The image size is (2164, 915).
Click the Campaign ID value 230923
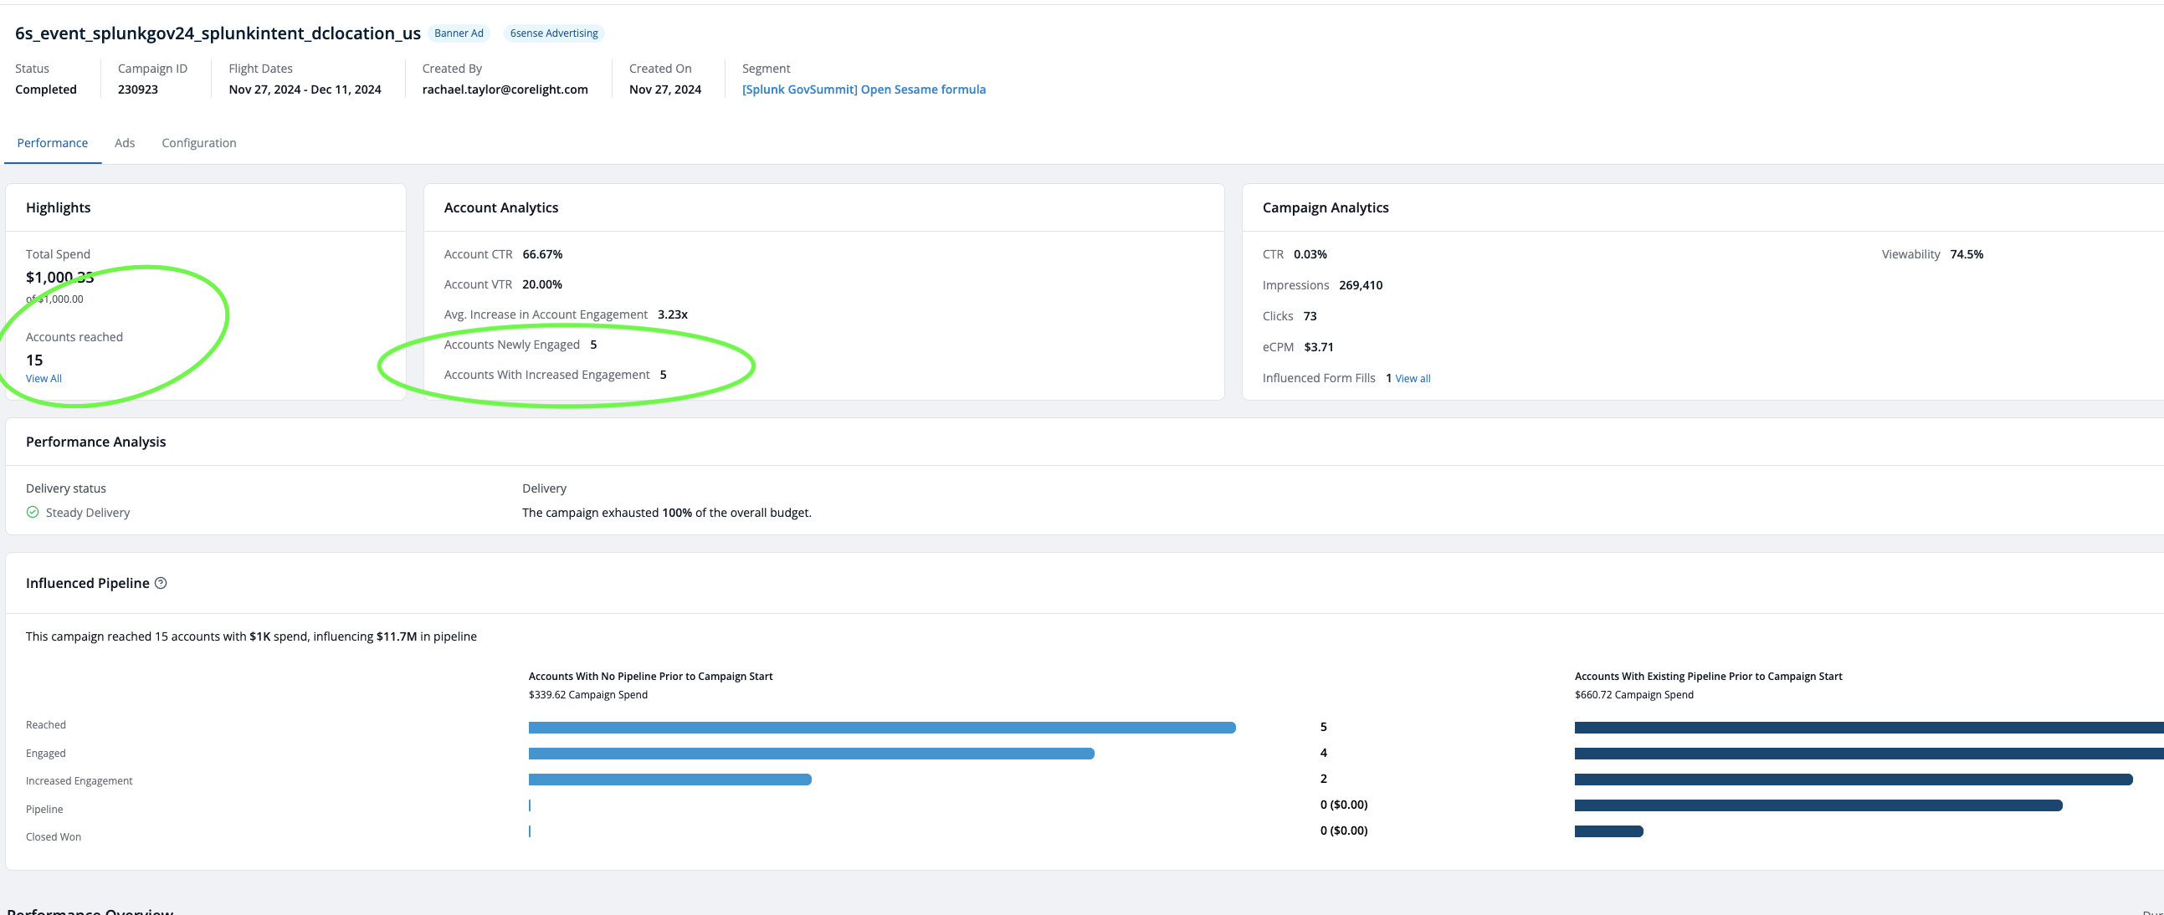(138, 89)
